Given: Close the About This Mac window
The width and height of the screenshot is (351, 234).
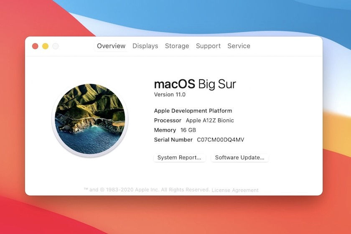Looking at the screenshot, I should [x=35, y=46].
